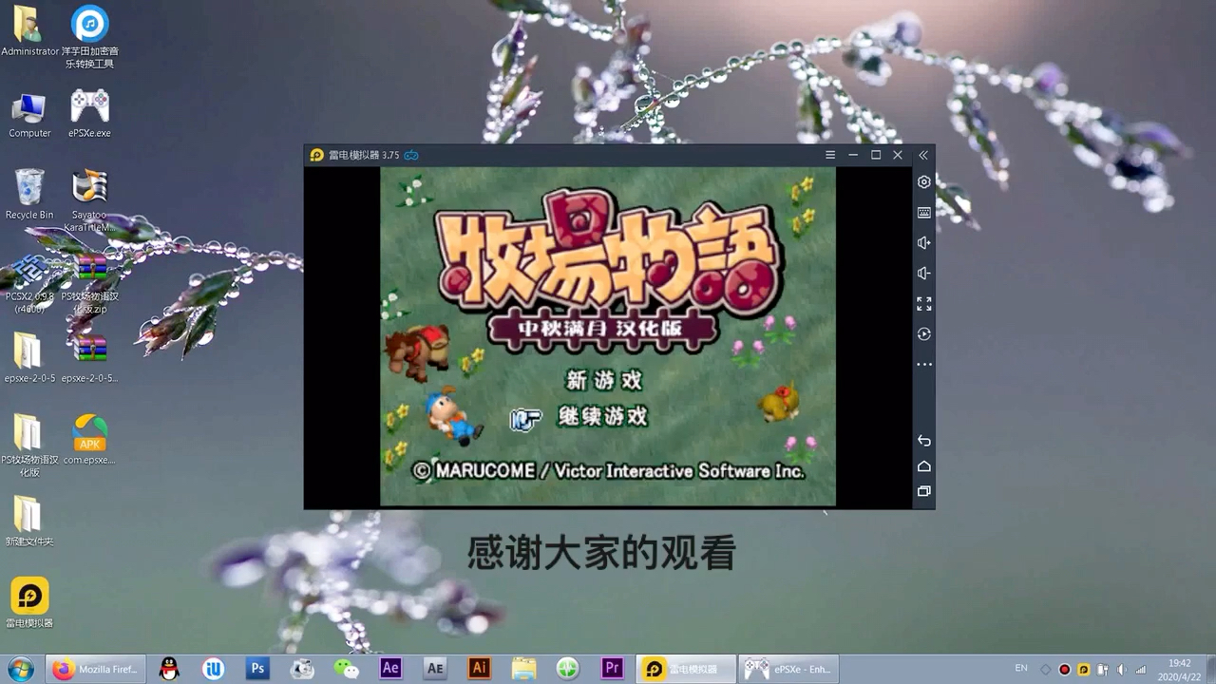Select the Recycle Bin icon

coord(29,196)
